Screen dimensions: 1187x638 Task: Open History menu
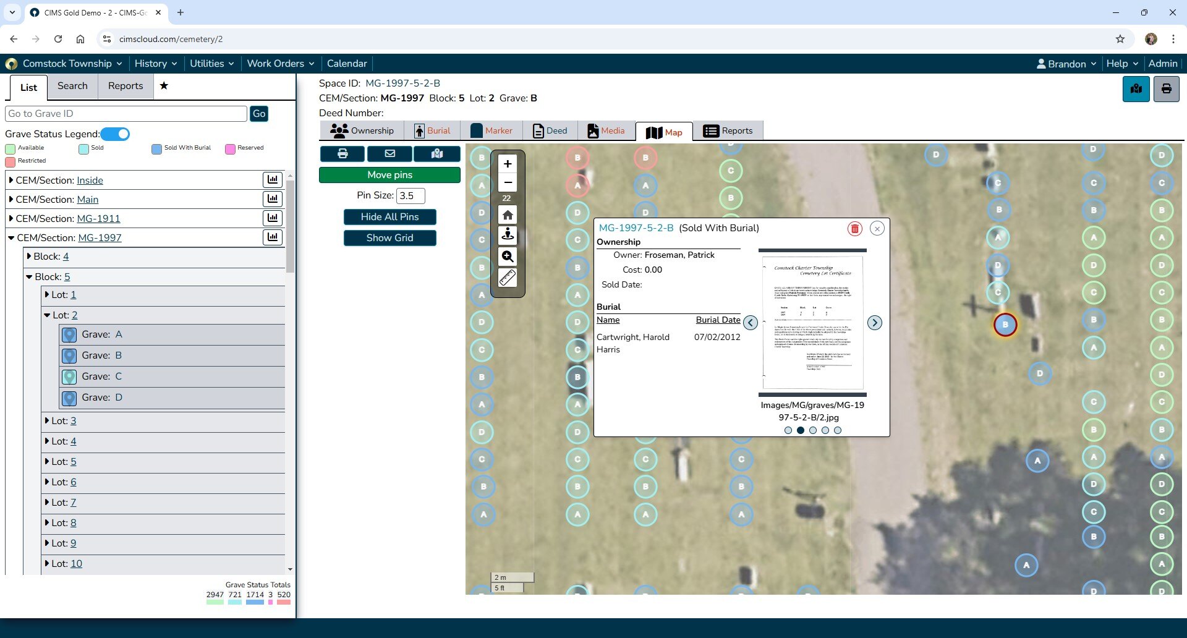click(156, 64)
